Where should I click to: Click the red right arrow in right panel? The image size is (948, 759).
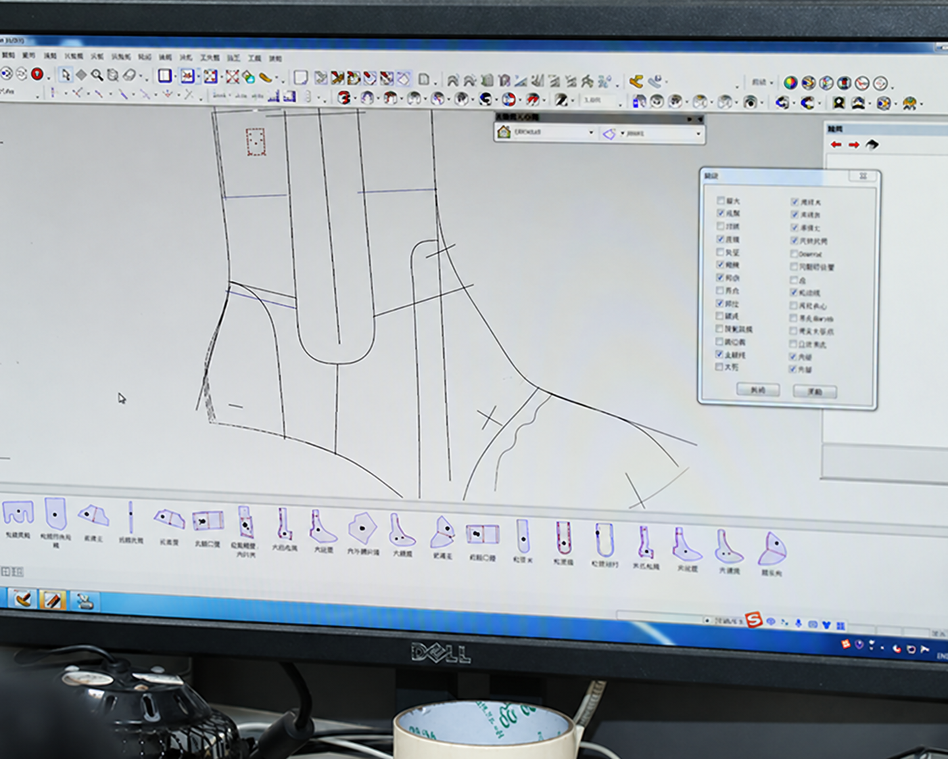[x=853, y=145]
